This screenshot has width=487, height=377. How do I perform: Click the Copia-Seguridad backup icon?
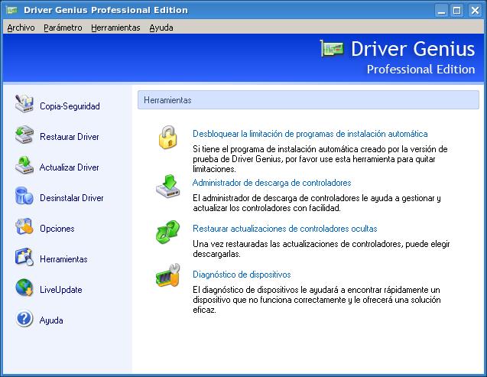pyautogui.click(x=24, y=104)
